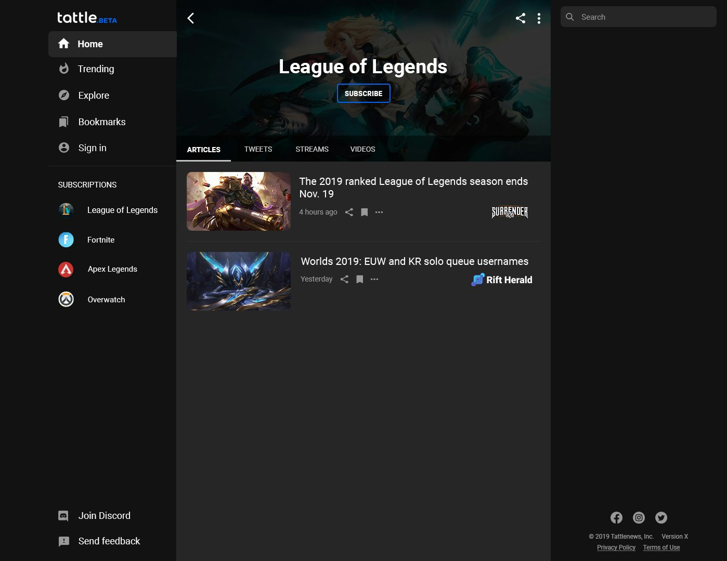Click the search magnifier icon

point(570,17)
